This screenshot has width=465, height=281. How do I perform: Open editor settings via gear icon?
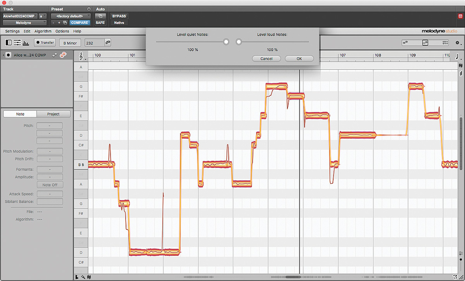tap(457, 43)
